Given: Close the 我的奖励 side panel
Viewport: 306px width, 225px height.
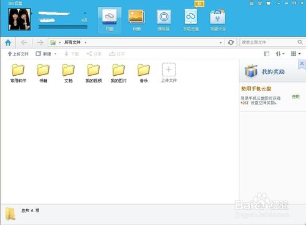Looking at the screenshot, I should tap(302, 64).
